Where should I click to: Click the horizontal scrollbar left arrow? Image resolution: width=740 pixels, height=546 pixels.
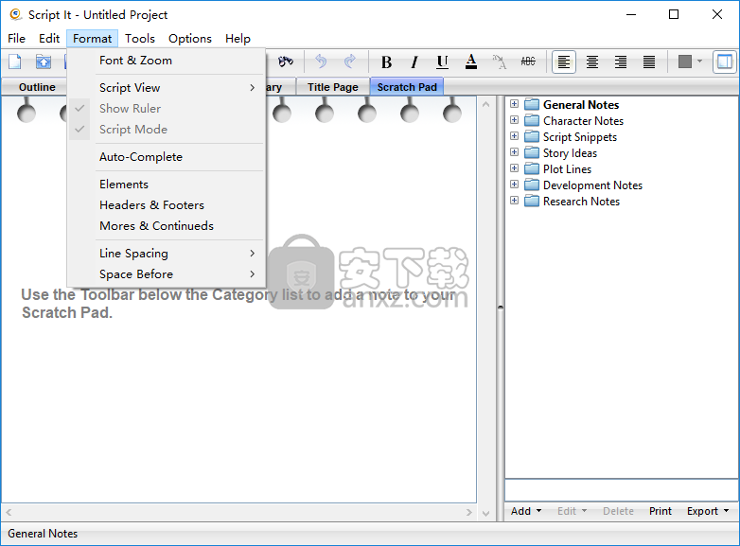(x=9, y=512)
